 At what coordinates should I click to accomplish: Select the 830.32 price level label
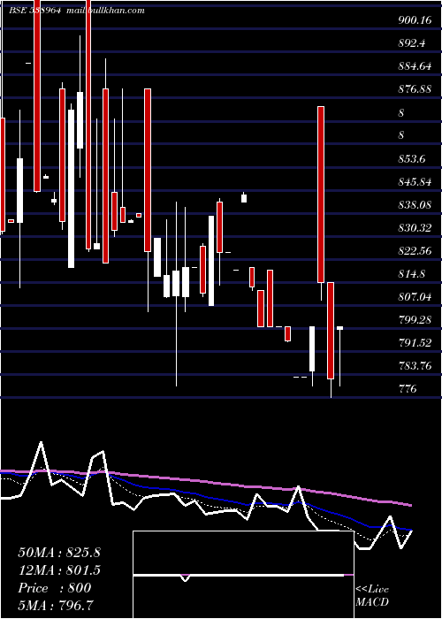click(x=415, y=228)
